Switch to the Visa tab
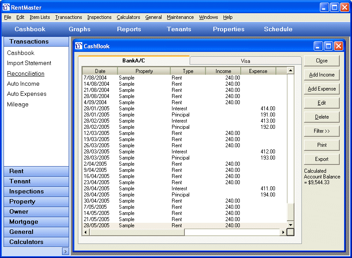The height and width of the screenshot is (258, 352). coord(245,61)
